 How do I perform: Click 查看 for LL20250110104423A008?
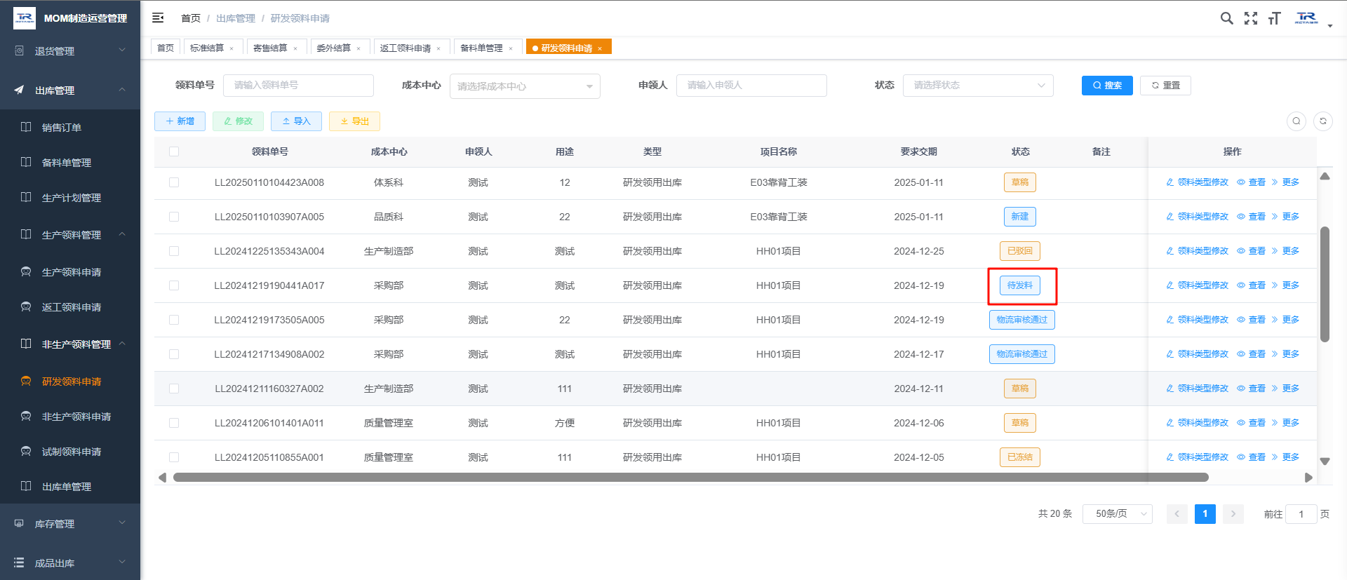tap(1251, 182)
